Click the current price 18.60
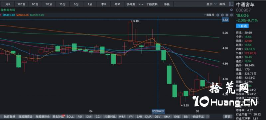266x120 pixels. click(243, 16)
